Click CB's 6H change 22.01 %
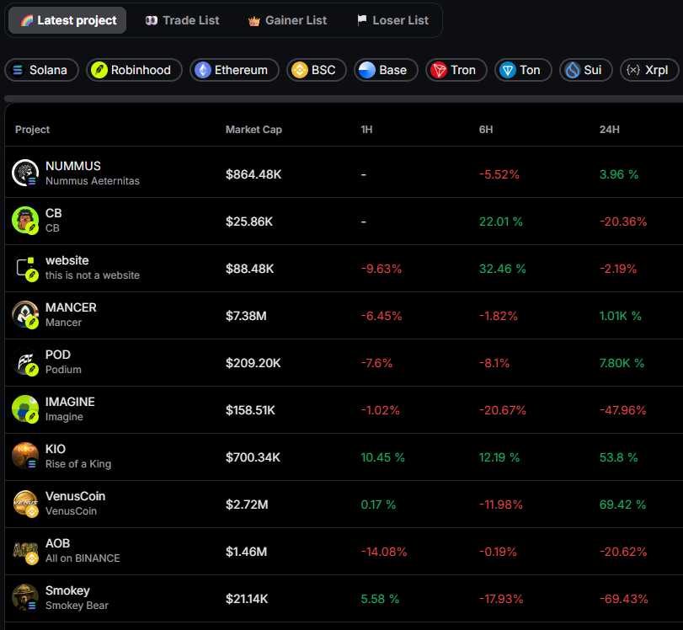The width and height of the screenshot is (683, 630). (x=501, y=222)
